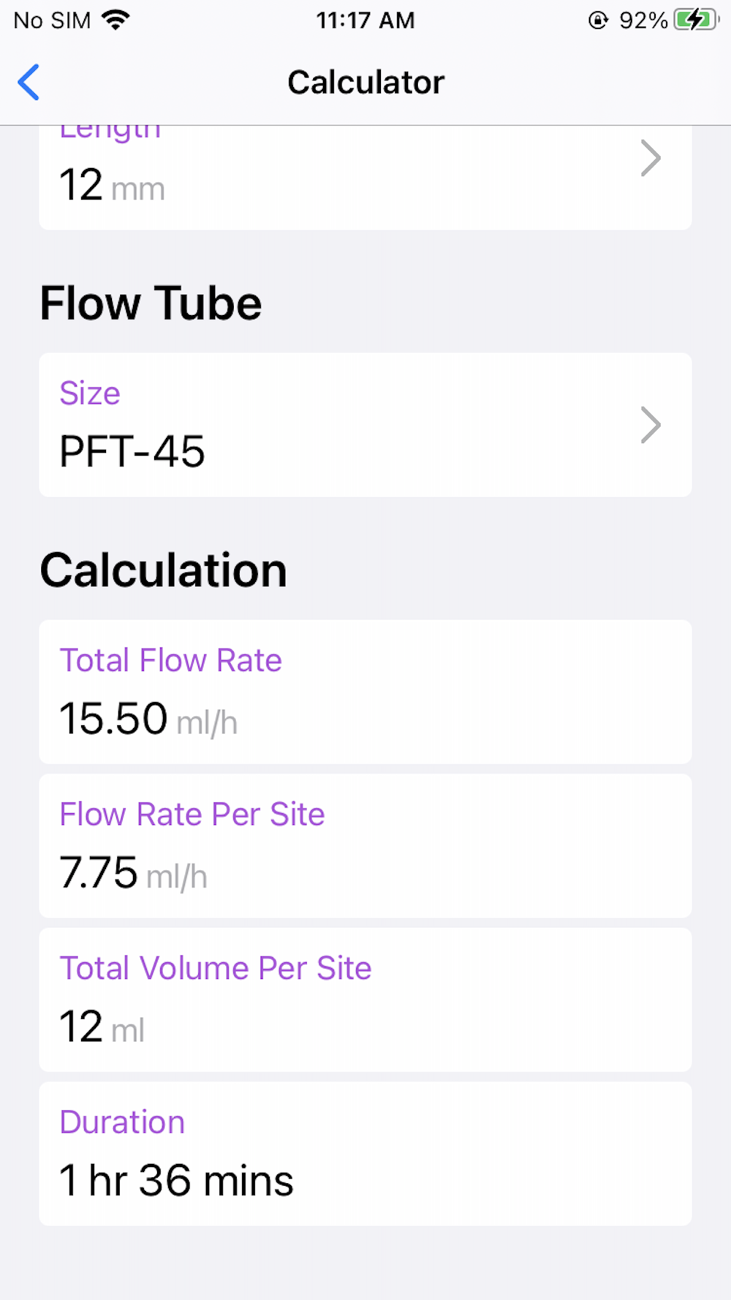Tap the Total Volume Per Site label

(x=215, y=968)
